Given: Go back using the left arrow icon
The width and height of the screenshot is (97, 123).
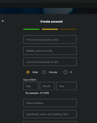Looking at the screenshot, I should pos(3,21).
